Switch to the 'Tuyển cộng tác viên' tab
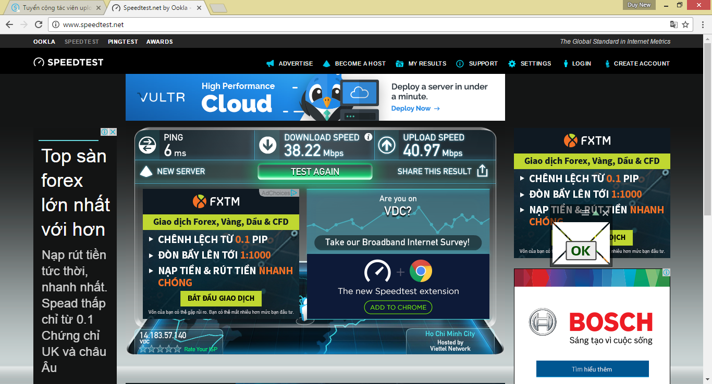The width and height of the screenshot is (712, 384). (54, 8)
